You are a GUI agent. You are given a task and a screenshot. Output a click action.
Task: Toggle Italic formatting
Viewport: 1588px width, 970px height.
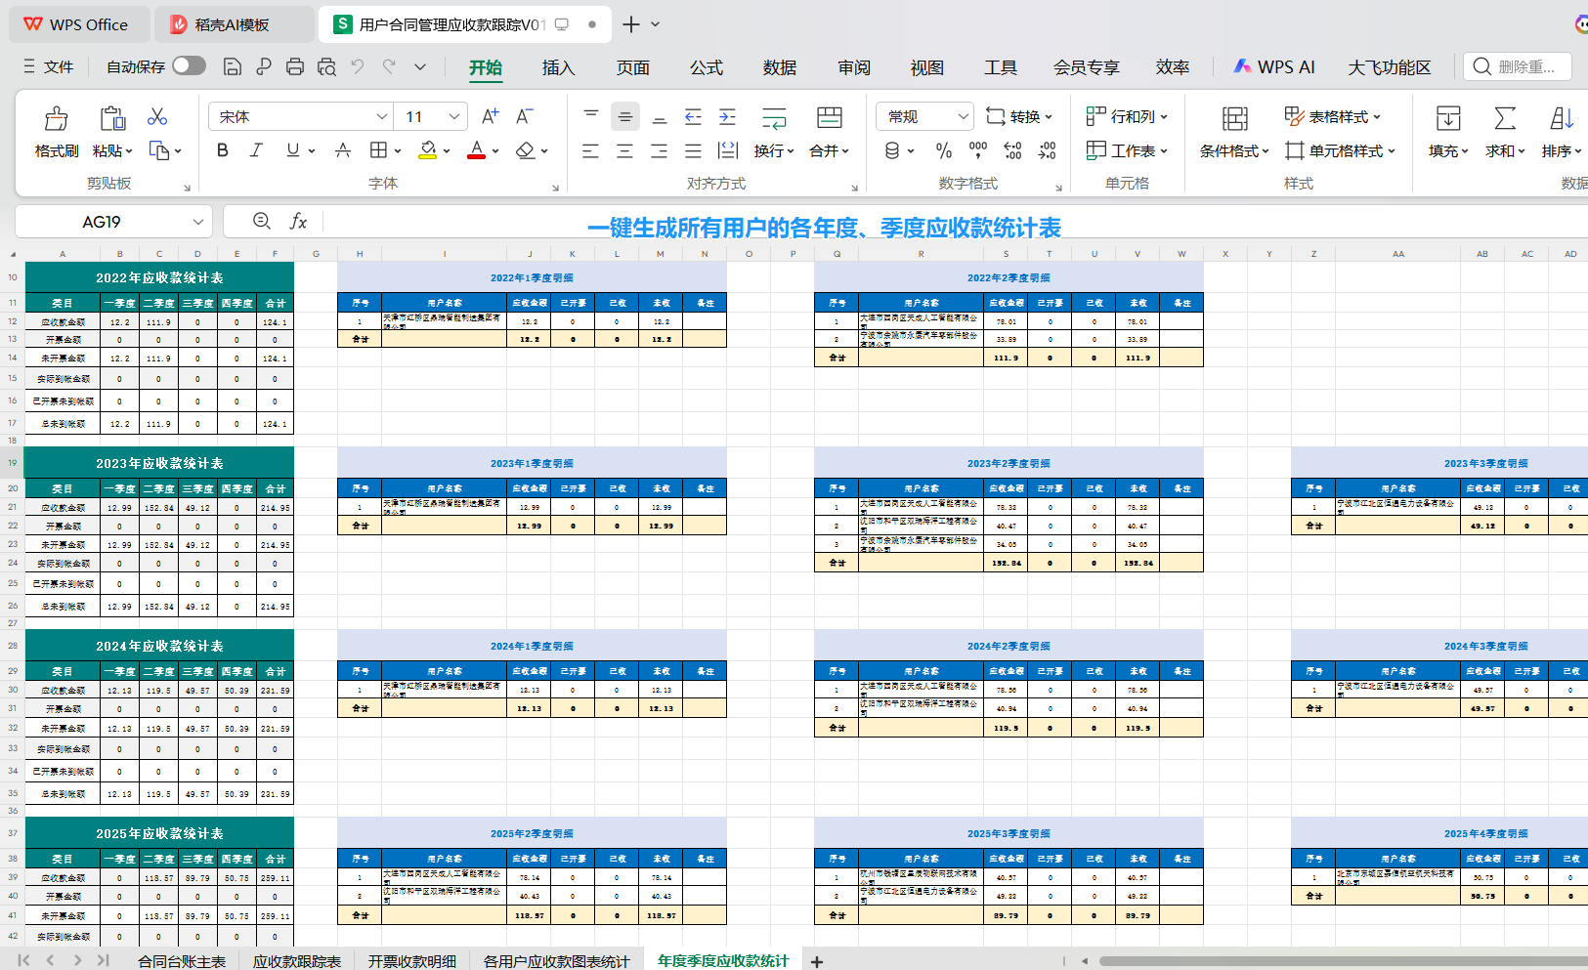click(256, 150)
